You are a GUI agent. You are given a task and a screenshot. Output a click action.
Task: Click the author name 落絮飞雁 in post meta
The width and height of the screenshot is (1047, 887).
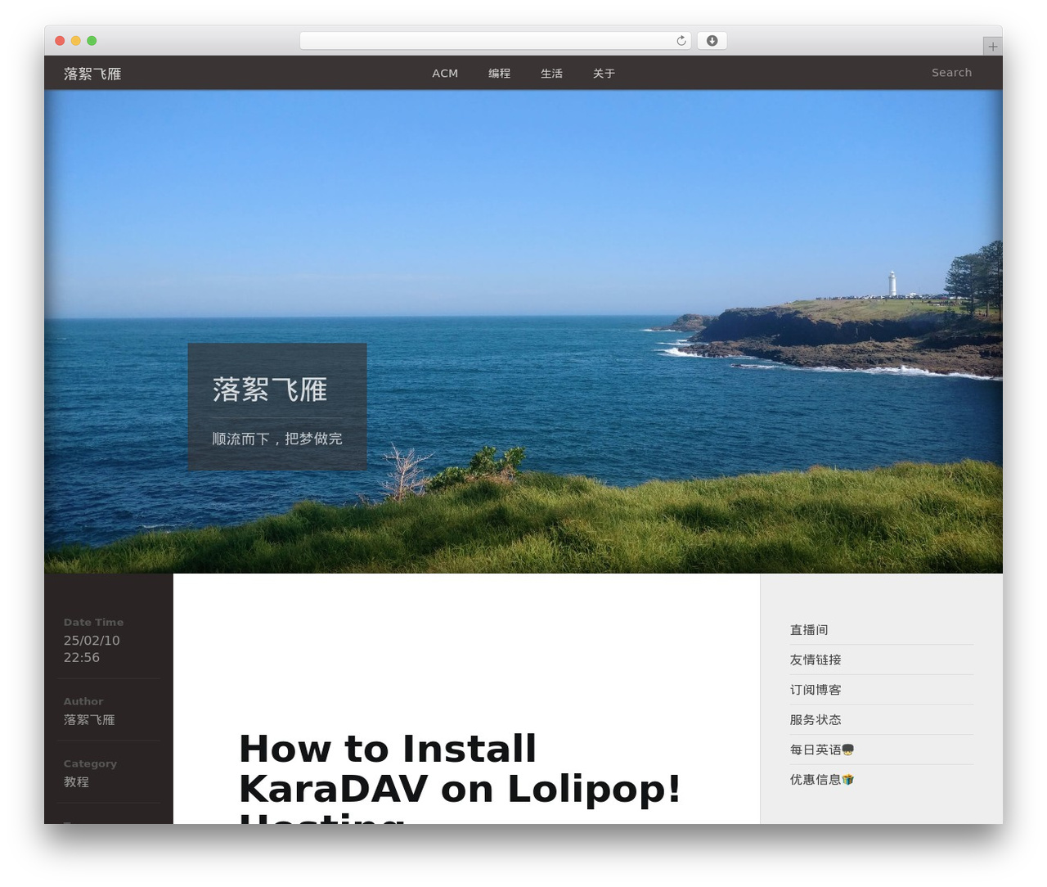[x=89, y=720]
